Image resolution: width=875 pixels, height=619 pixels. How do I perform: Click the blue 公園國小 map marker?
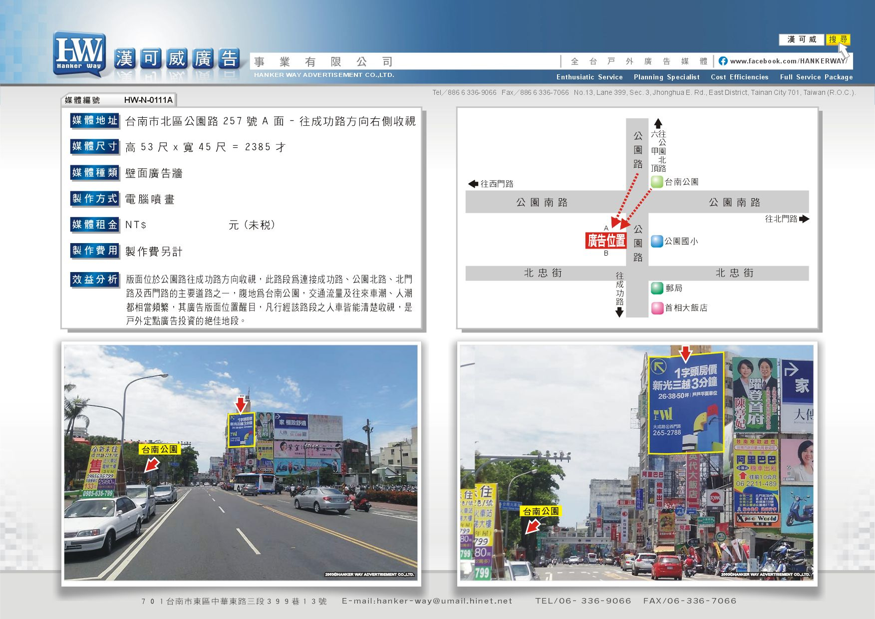657,241
